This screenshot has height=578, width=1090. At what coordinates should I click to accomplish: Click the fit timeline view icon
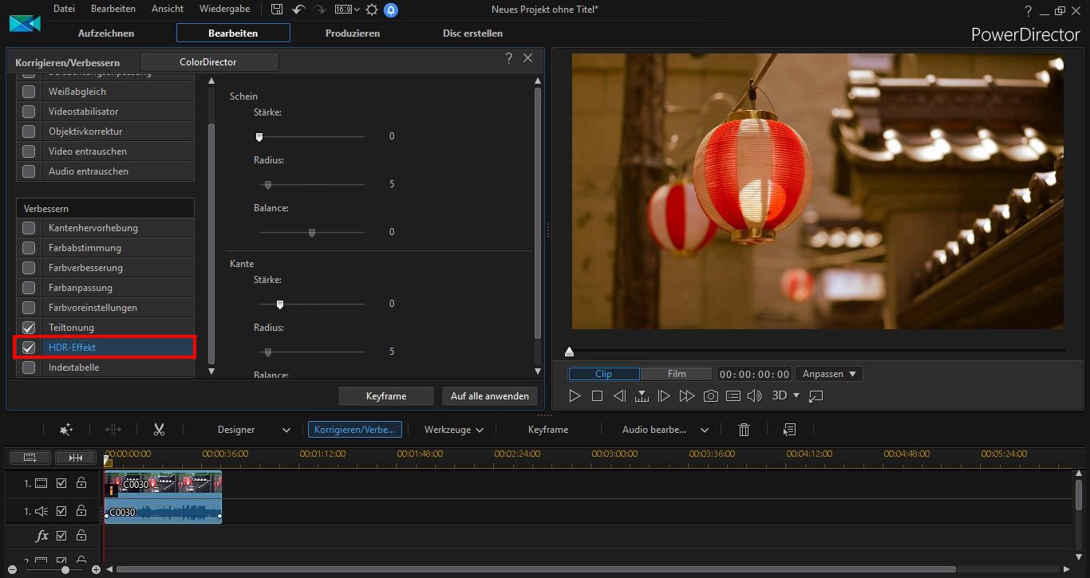76,458
